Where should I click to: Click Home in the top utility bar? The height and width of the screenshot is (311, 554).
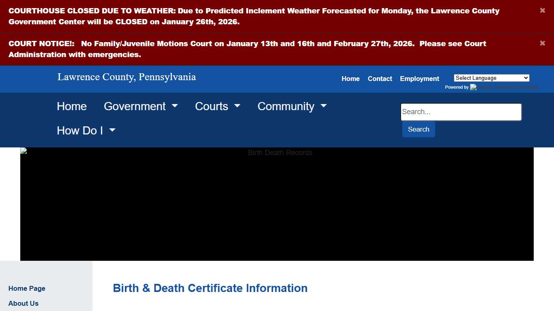point(350,79)
